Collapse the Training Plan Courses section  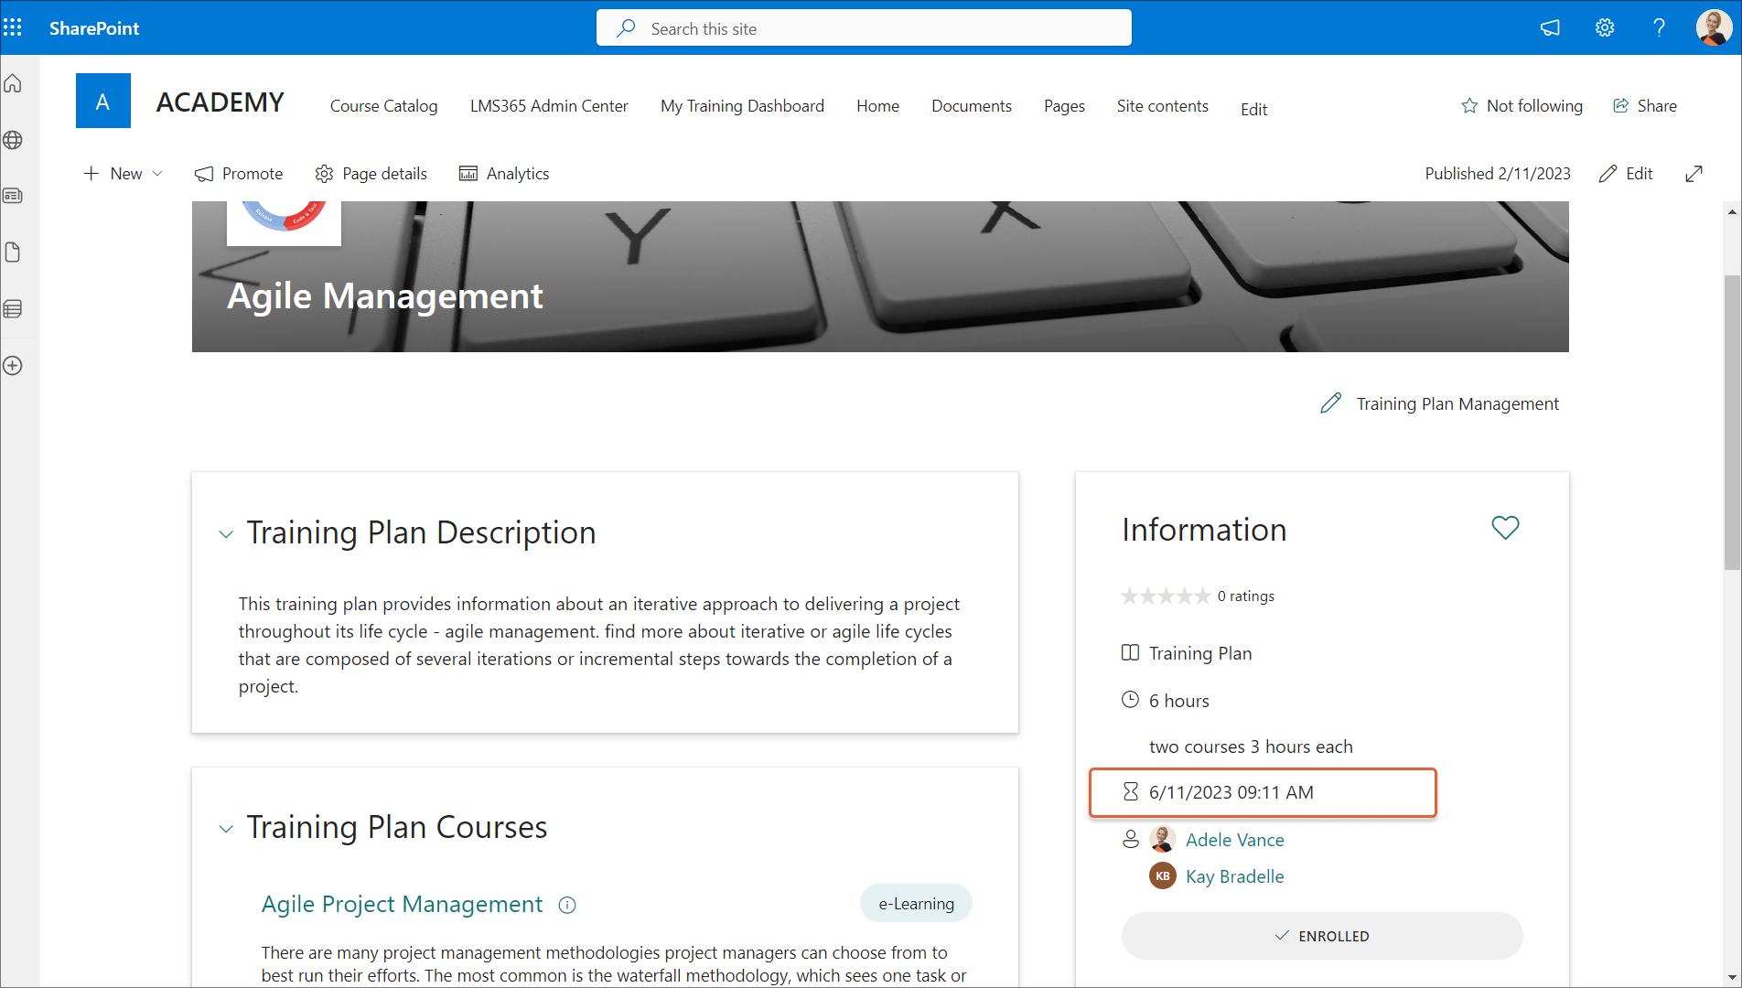[226, 829]
